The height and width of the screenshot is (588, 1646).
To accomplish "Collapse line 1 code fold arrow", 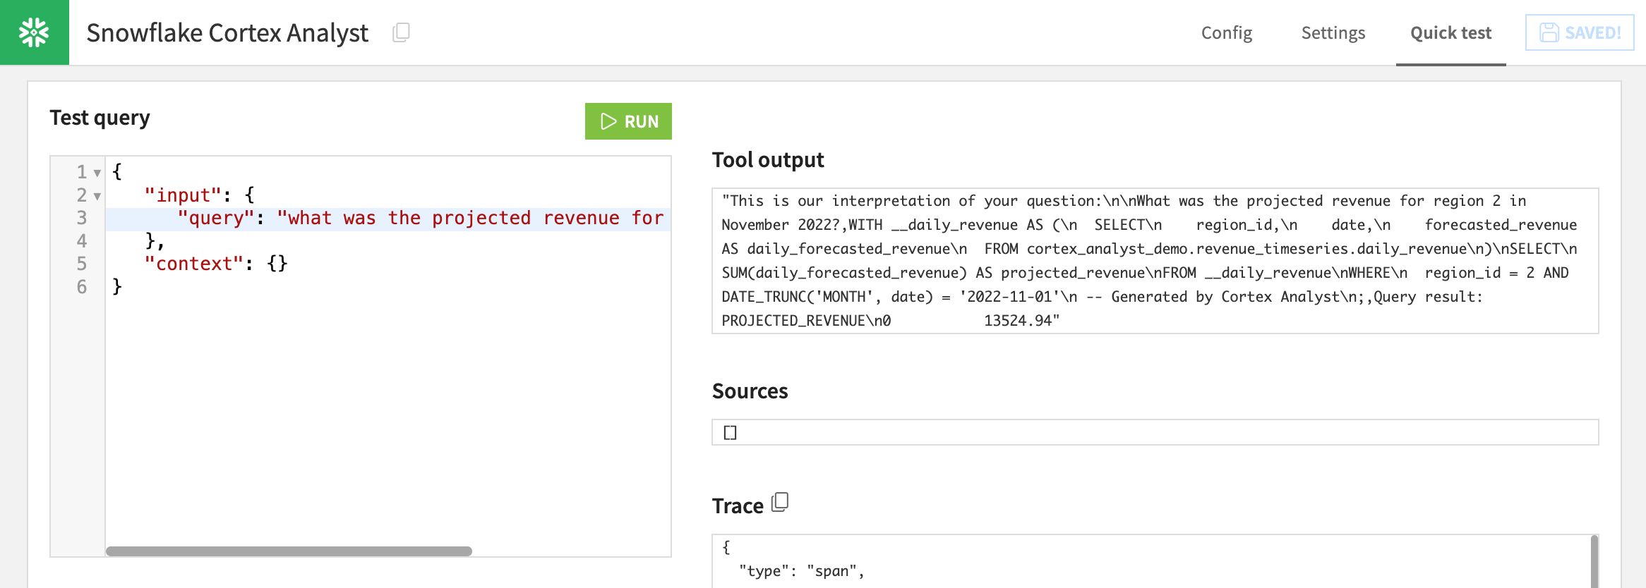I will pyautogui.click(x=97, y=173).
